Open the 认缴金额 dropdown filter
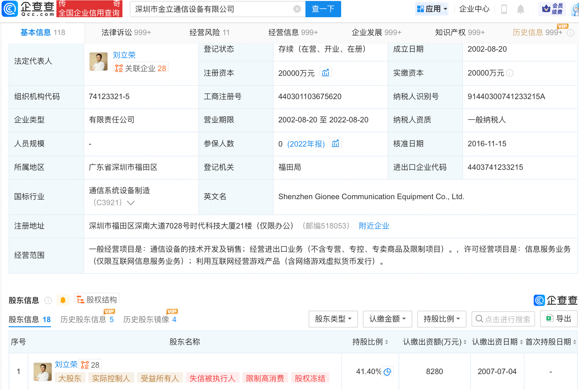Image resolution: width=579 pixels, height=390 pixels. (387, 319)
